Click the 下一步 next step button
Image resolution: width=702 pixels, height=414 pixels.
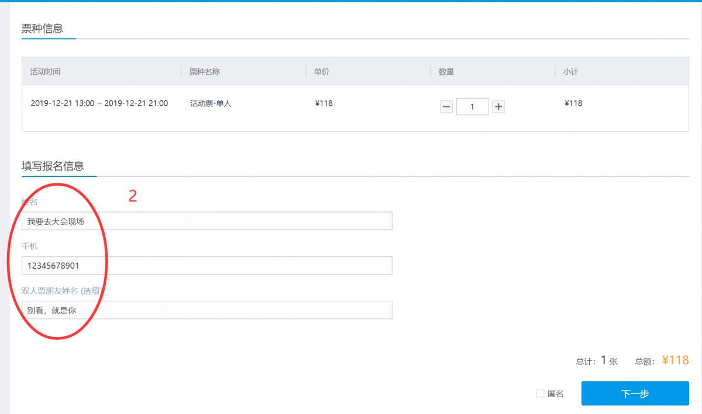(635, 394)
